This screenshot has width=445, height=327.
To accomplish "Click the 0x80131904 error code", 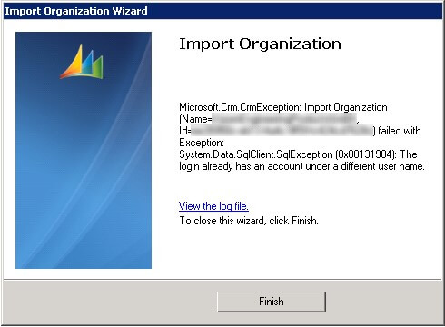I will point(365,154).
